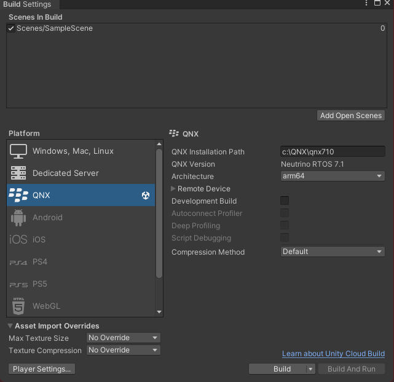Open the Texture Compression dropdown

coord(124,350)
